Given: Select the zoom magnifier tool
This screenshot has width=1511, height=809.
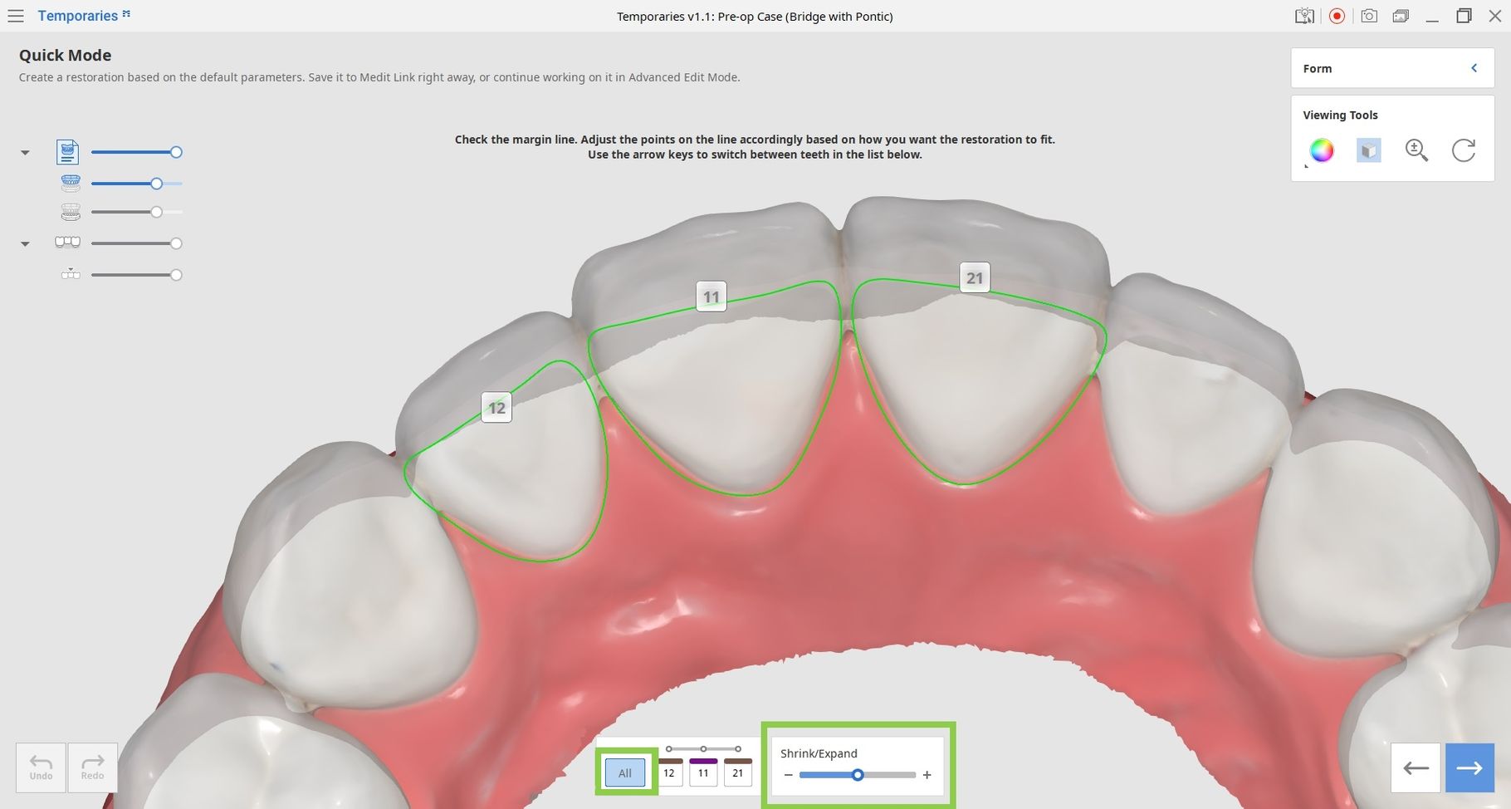Looking at the screenshot, I should pos(1416,150).
